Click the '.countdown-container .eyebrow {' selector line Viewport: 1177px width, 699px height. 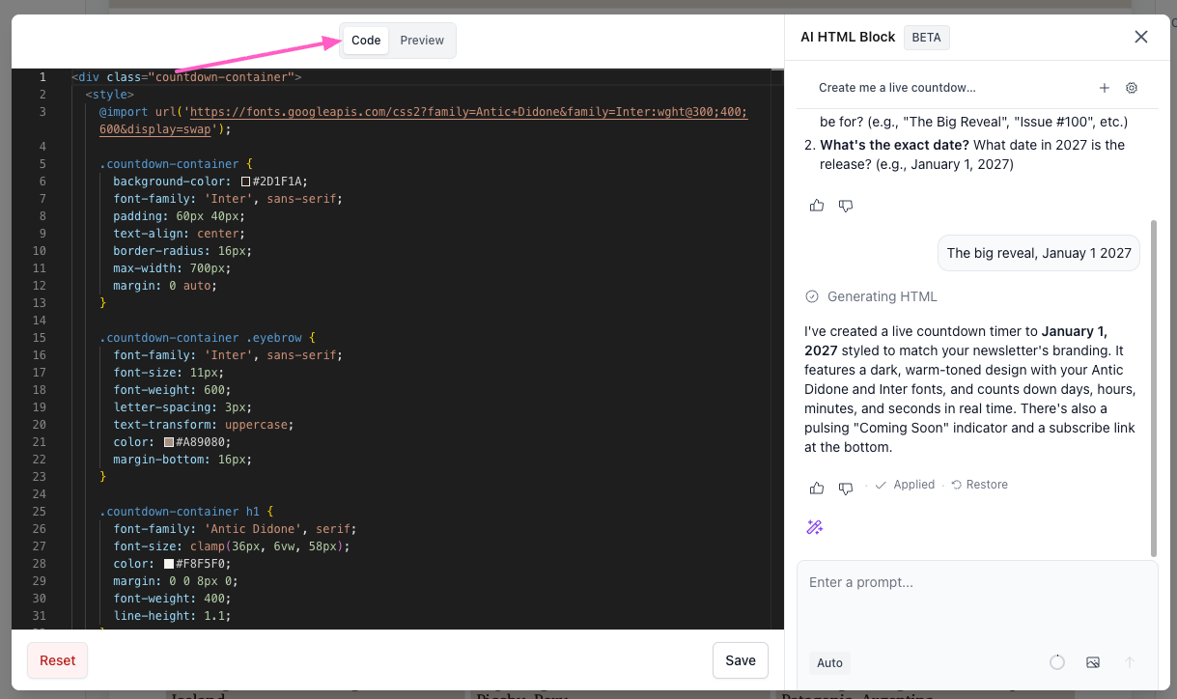[x=208, y=338]
